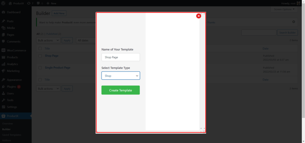The height and width of the screenshot is (143, 305).
Task: Click the Add New button
Action: [x=59, y=13]
